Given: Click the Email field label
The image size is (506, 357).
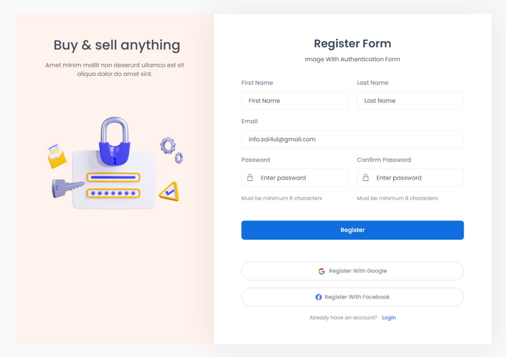Looking at the screenshot, I should pos(249,121).
